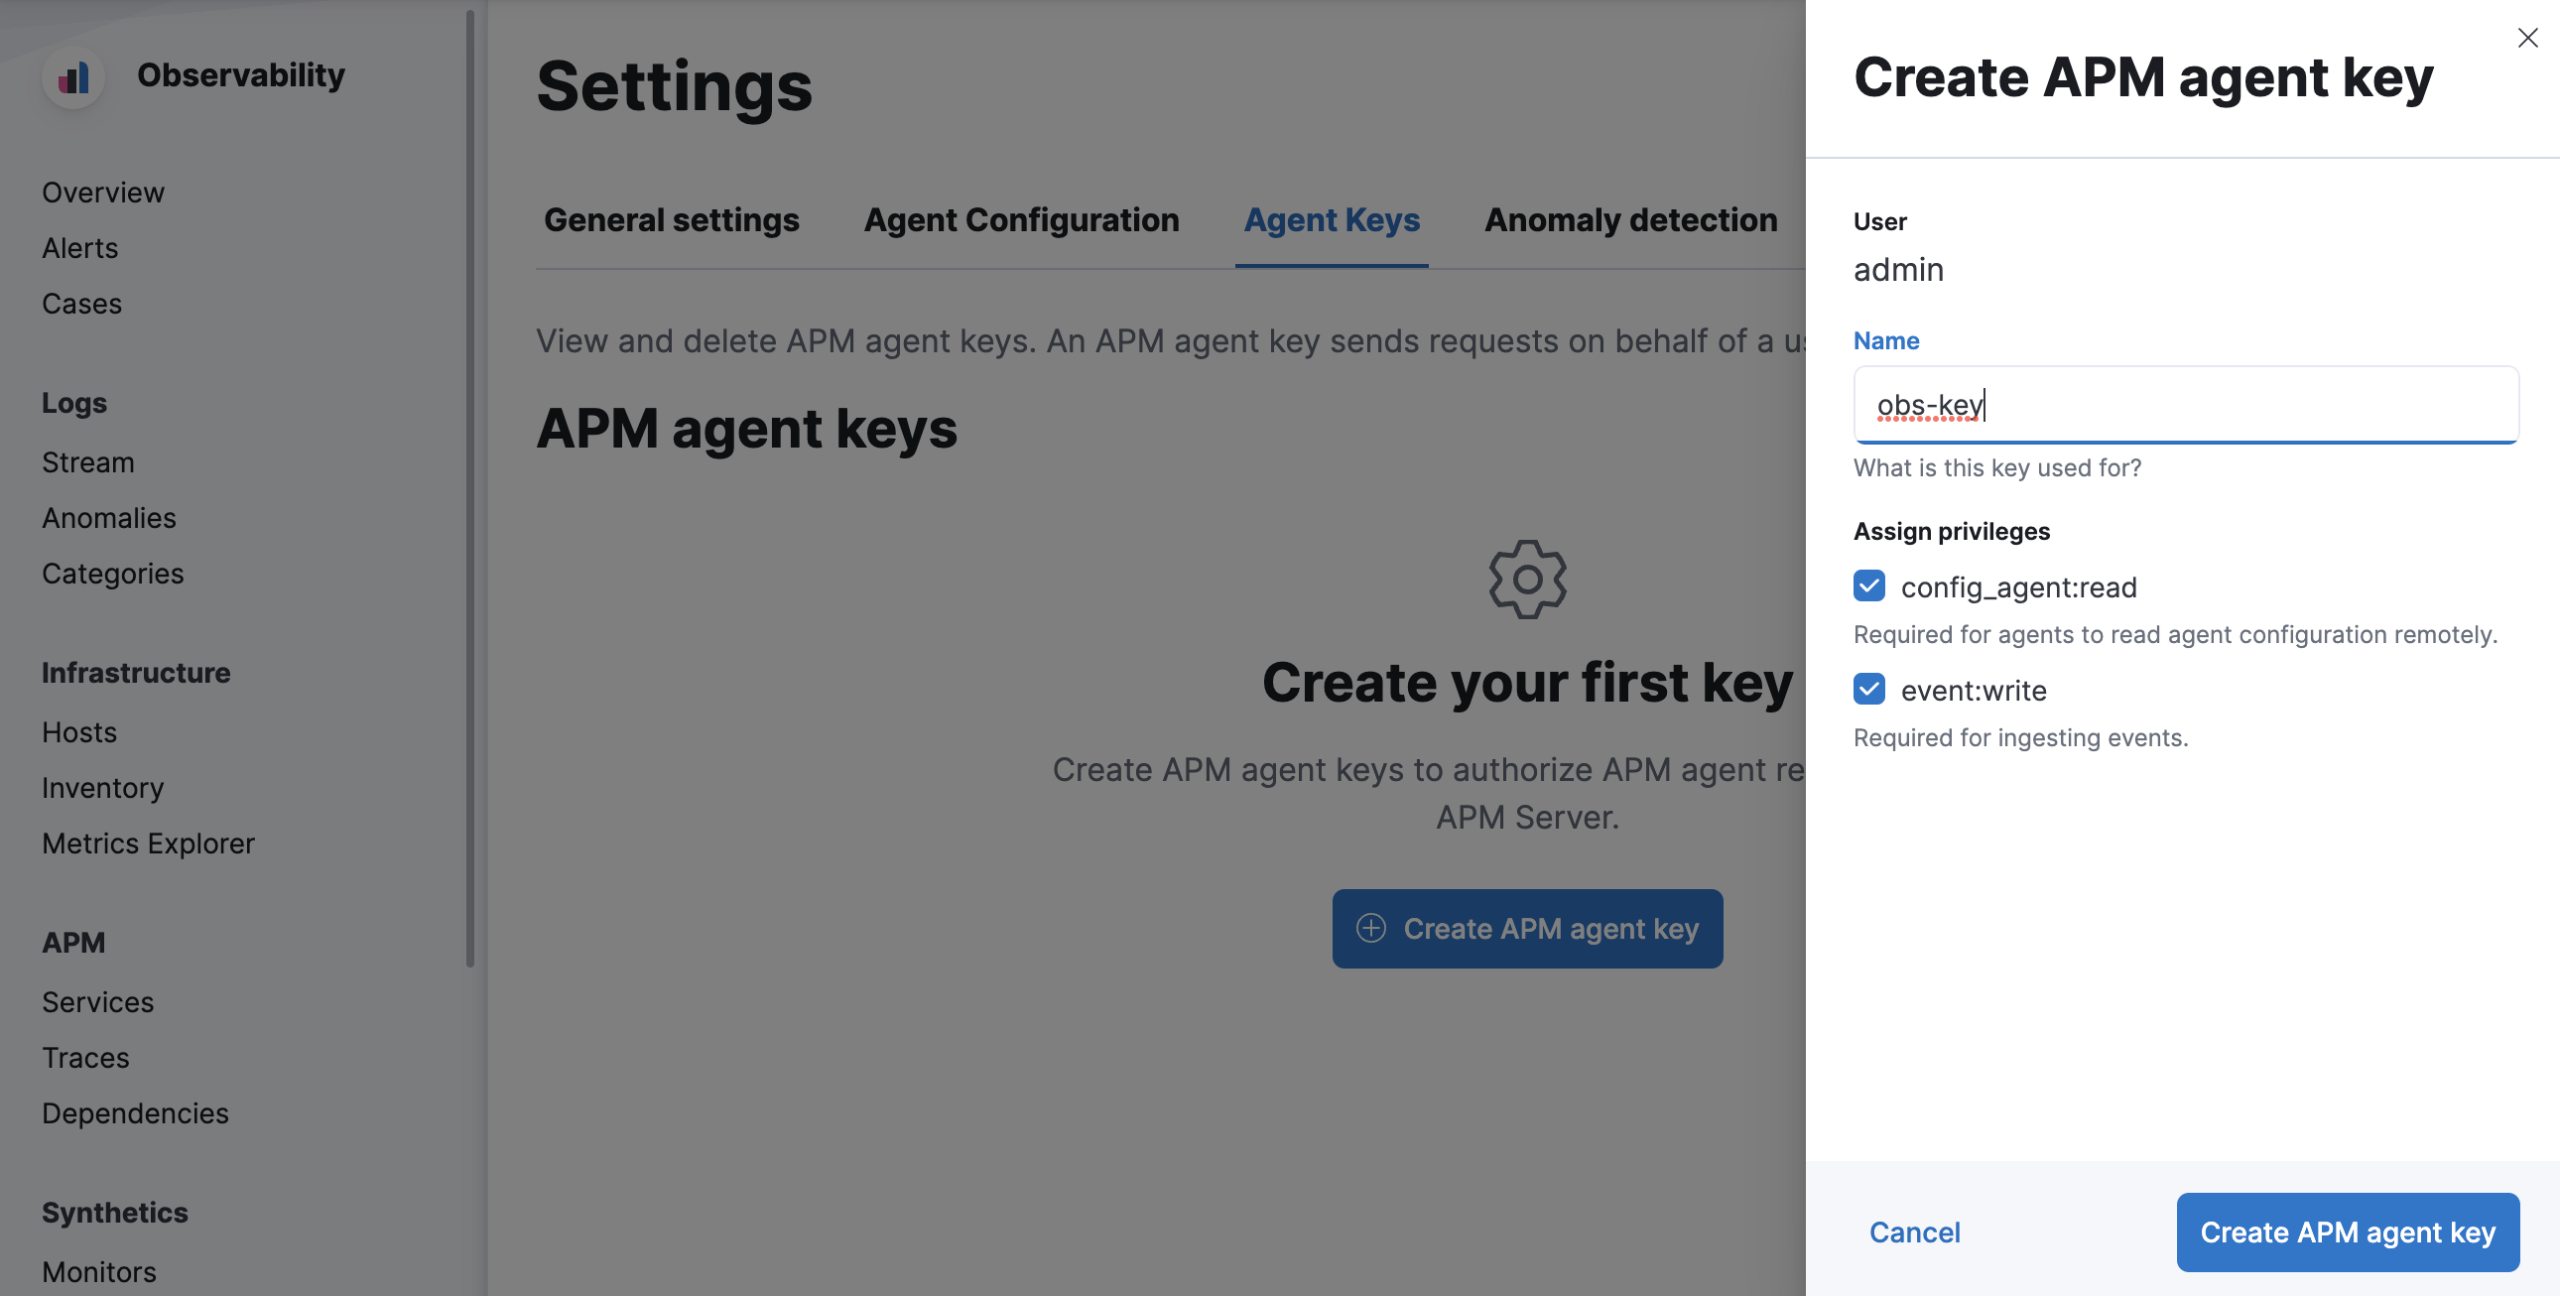Select the Agent Configuration tab
Screen dimensions: 2560x1296
pos(1020,216)
